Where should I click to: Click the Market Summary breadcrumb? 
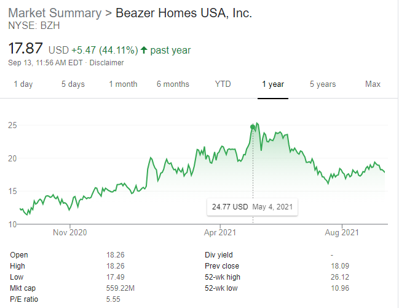pyautogui.click(x=52, y=13)
